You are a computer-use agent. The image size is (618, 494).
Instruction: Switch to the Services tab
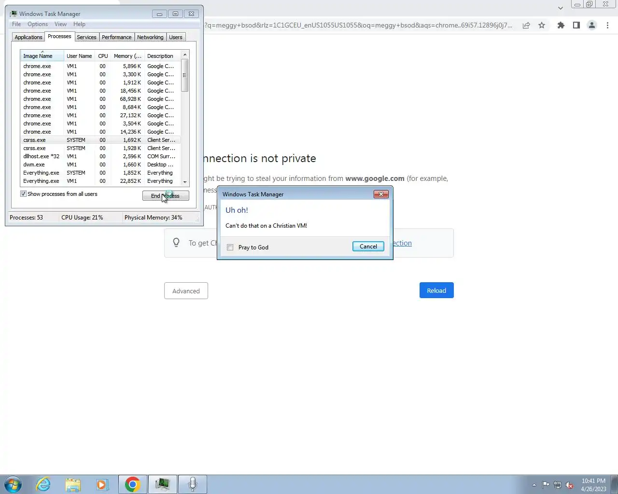click(x=86, y=37)
